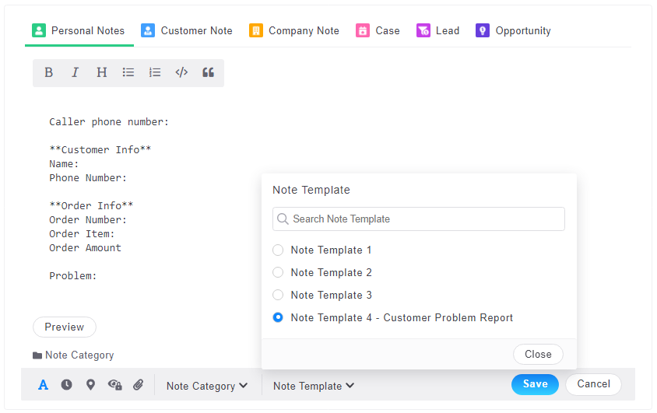This screenshot has height=413, width=657.
Task: Apply italic formatting
Action: point(75,72)
